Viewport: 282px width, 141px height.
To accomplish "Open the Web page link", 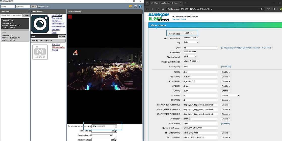I will tap(56, 29).
